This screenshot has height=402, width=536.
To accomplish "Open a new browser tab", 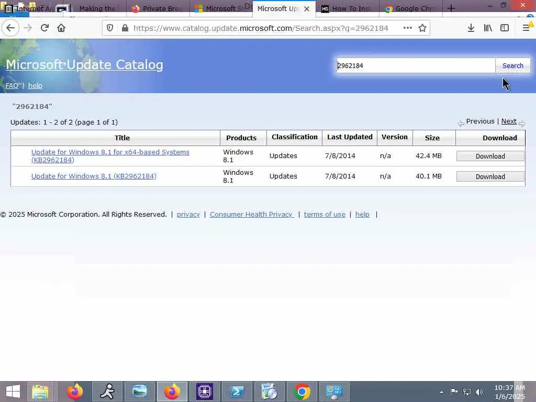I will coord(451,8).
